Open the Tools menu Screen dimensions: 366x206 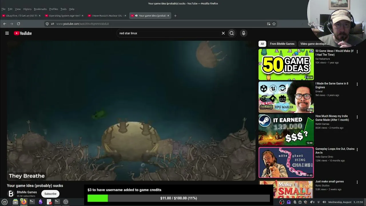(63, 9)
